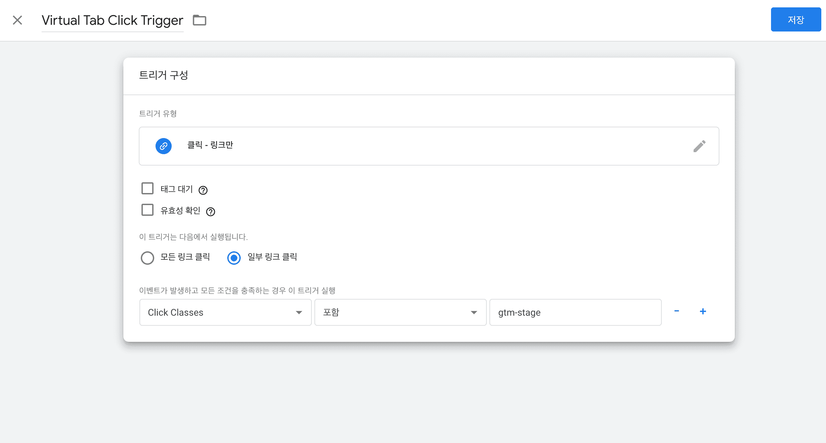Add condition row with plus icon
Image resolution: width=826 pixels, height=443 pixels.
click(703, 311)
